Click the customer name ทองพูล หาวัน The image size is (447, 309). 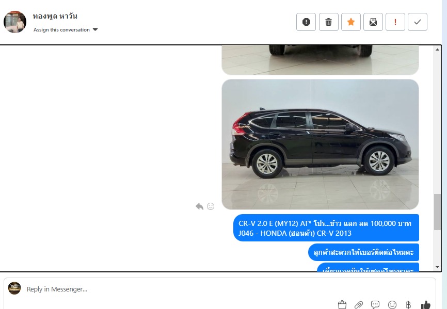pyautogui.click(x=55, y=16)
